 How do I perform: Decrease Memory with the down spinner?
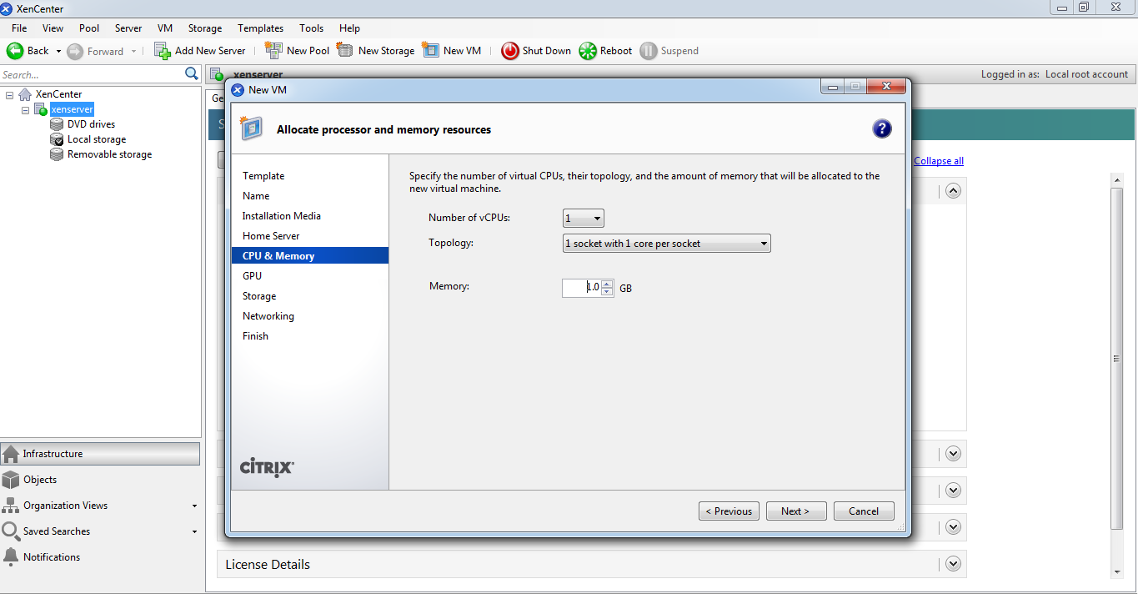click(x=607, y=292)
